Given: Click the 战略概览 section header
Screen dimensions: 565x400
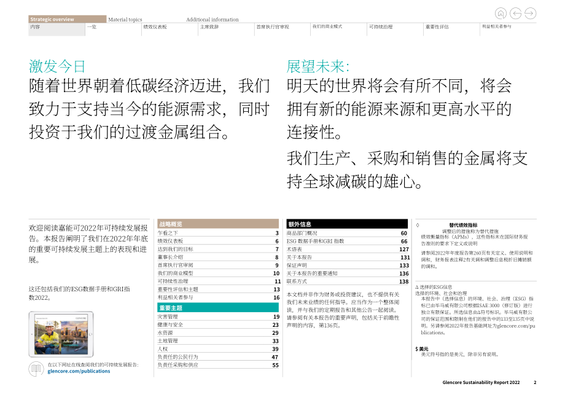Looking at the screenshot, I should (x=218, y=224).
